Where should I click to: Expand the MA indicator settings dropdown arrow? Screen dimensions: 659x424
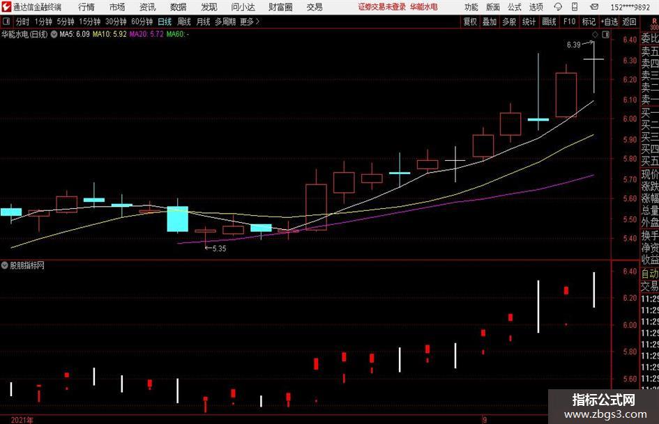tap(54, 34)
